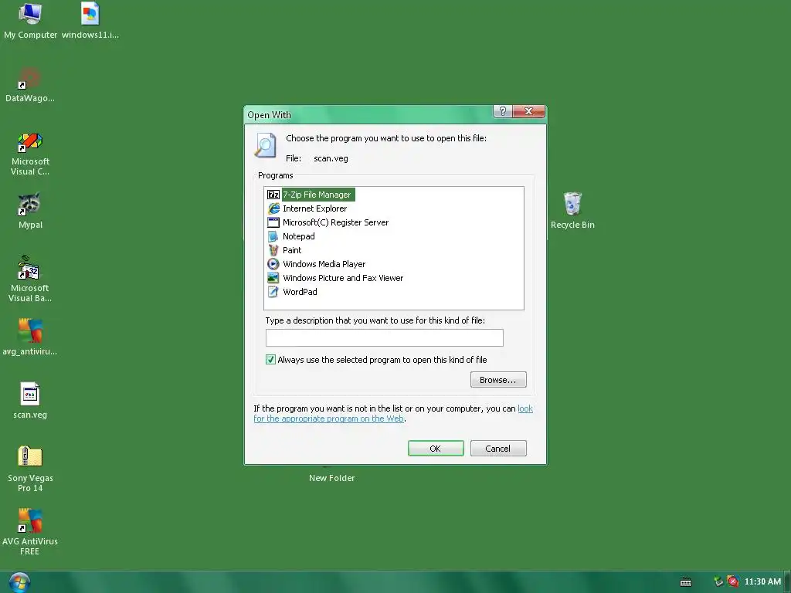The width and height of the screenshot is (791, 593).
Task: Click the keyboard icon in system tray
Action: click(x=686, y=582)
